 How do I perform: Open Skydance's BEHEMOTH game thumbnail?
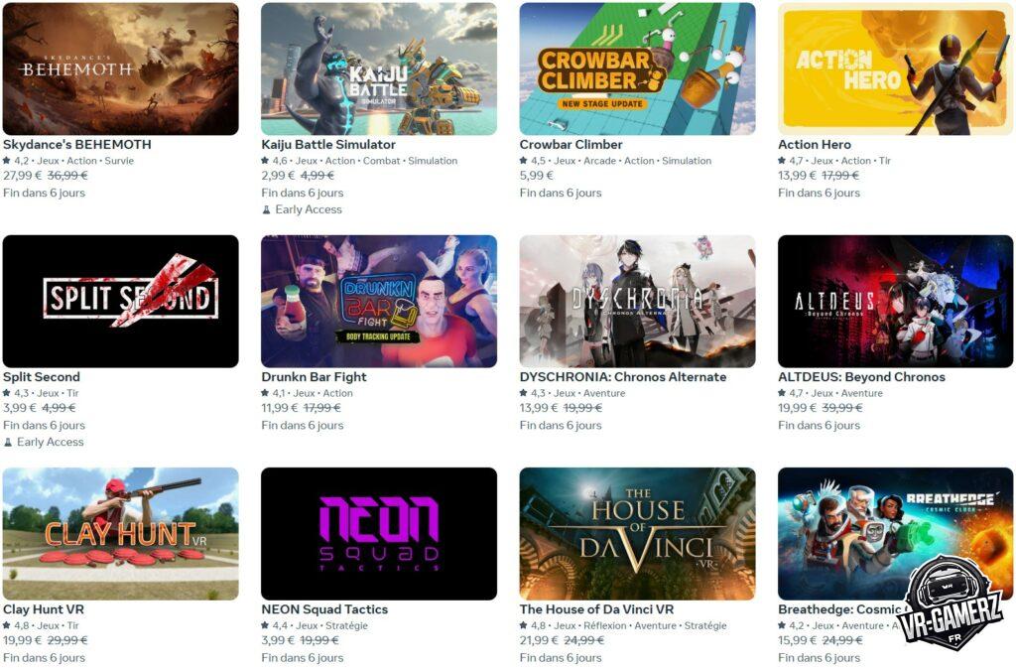[120, 68]
